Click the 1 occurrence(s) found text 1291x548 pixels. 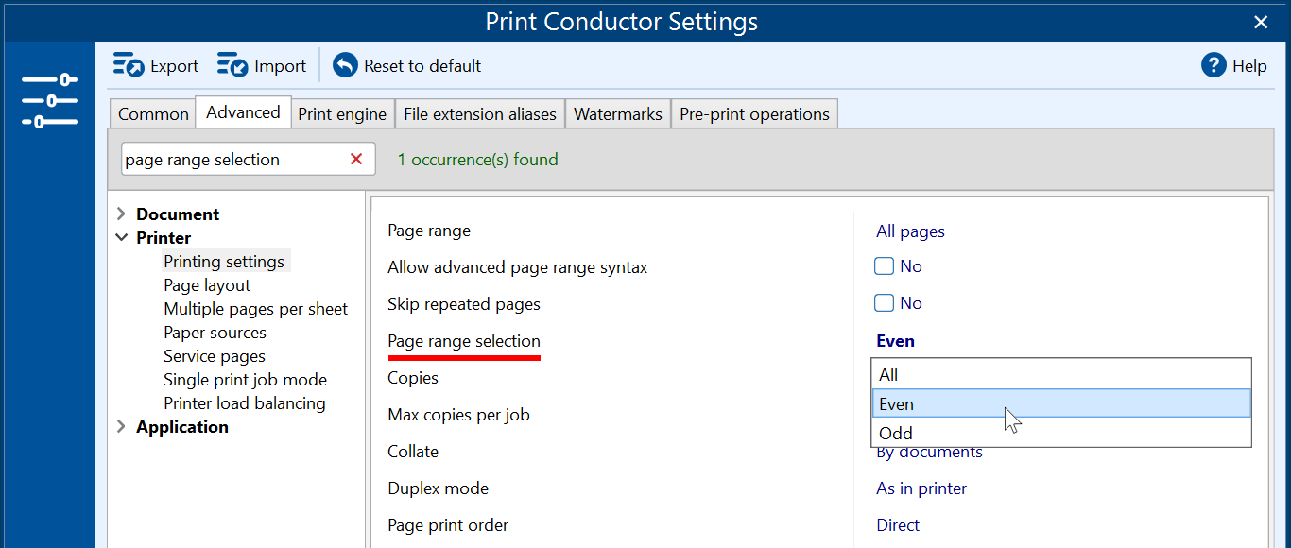[477, 160]
